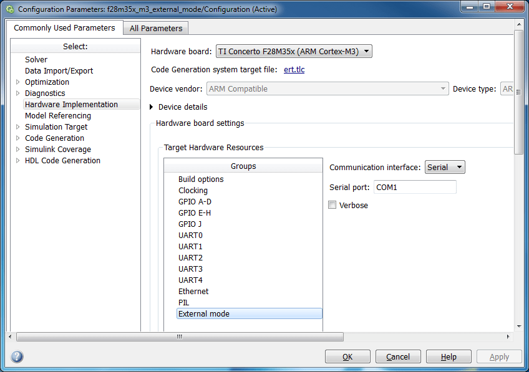Select the Commonly Used Parameters tab
Viewport: 529px width, 372px height.
coord(64,28)
